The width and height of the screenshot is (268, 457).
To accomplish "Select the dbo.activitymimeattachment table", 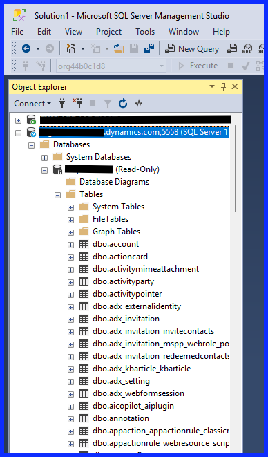I will (146, 269).
